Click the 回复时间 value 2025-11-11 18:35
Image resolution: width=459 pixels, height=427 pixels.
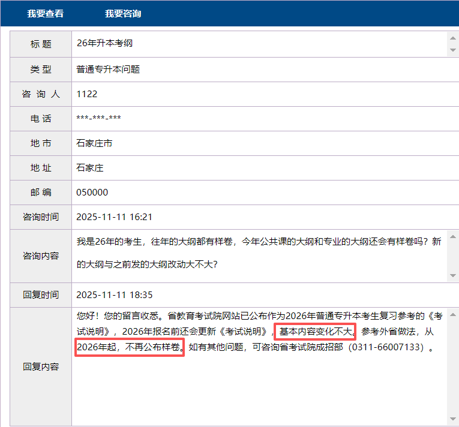point(114,295)
